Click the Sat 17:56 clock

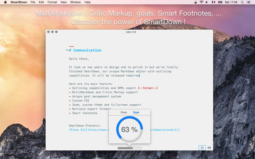[231, 2]
